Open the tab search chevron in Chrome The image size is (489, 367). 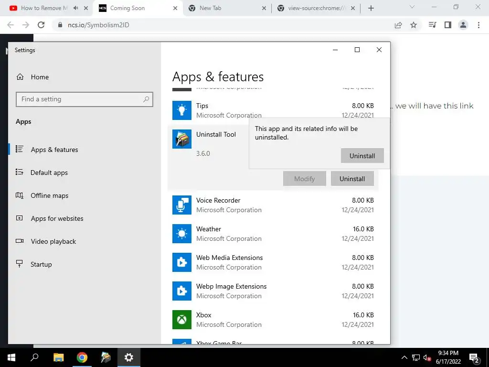click(412, 7)
